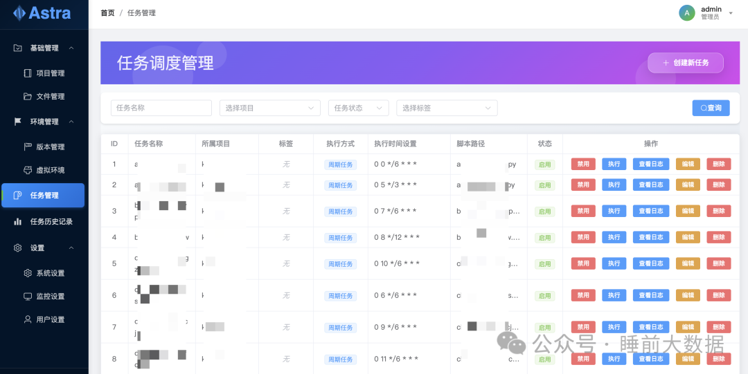Click the 环境管理 flag icon

tap(17, 122)
